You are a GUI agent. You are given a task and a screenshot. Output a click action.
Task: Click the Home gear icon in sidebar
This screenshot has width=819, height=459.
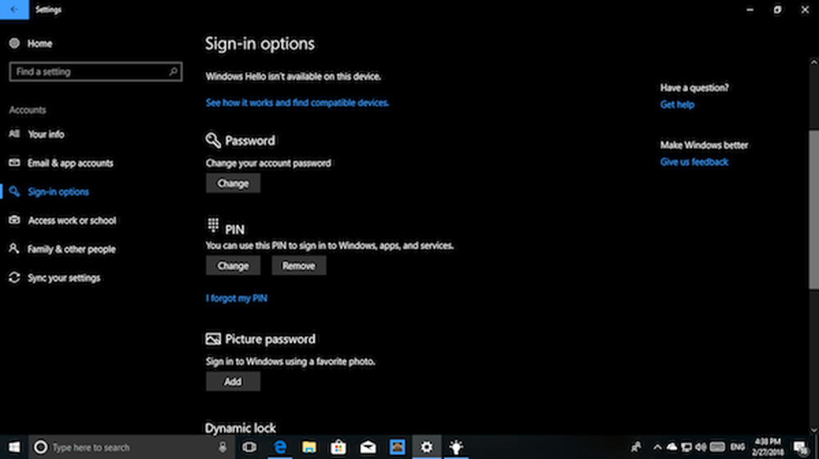(14, 43)
